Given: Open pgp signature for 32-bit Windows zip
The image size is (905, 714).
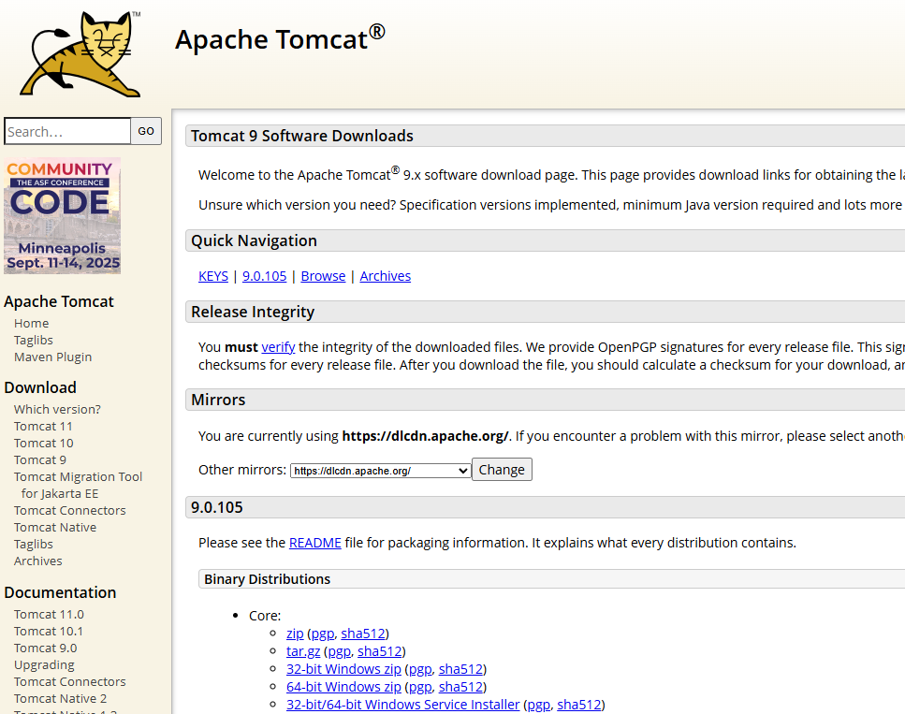Looking at the screenshot, I should [420, 669].
